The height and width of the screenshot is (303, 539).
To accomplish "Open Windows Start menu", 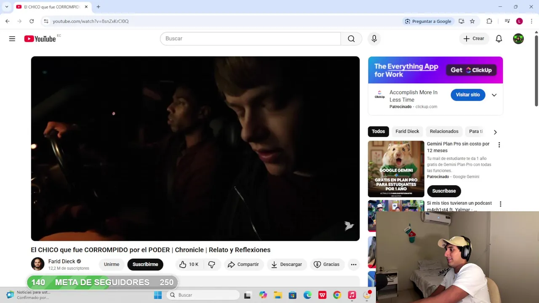I will point(158,295).
